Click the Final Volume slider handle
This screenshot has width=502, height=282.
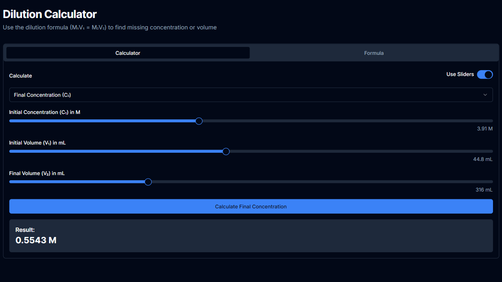[148, 182]
